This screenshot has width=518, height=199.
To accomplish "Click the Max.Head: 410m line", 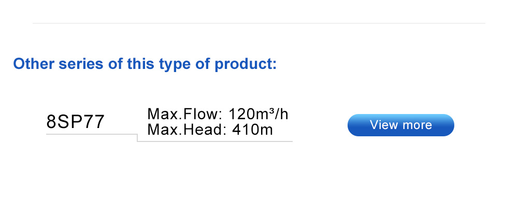I will (x=210, y=130).
